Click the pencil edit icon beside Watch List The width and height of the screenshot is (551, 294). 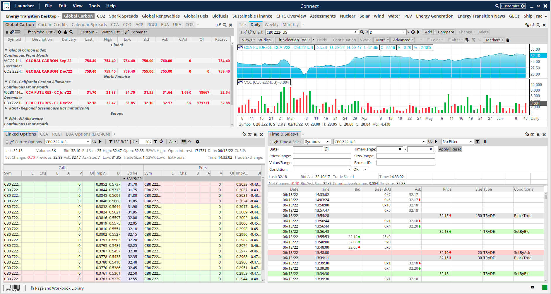(x=127, y=32)
